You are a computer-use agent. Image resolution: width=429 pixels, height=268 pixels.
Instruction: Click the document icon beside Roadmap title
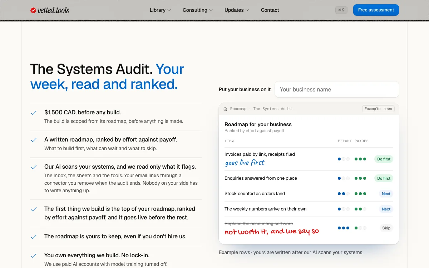[225, 109]
